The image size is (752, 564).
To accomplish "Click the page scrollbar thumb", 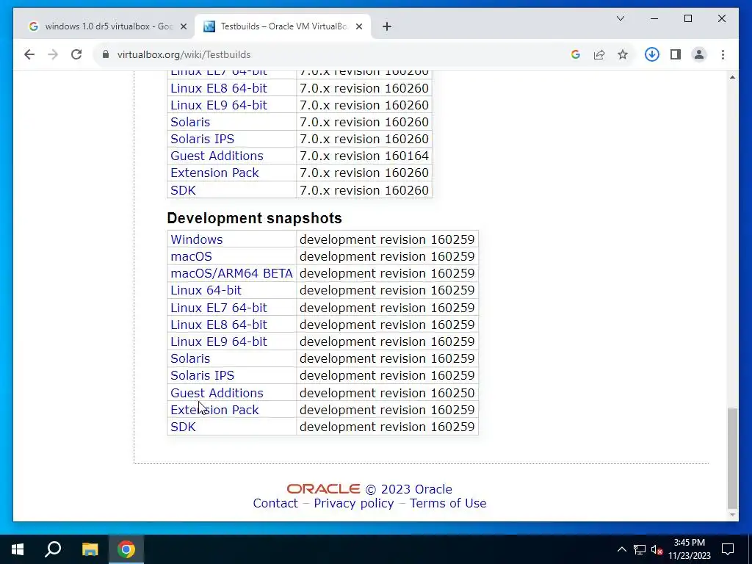I will pyautogui.click(x=732, y=458).
